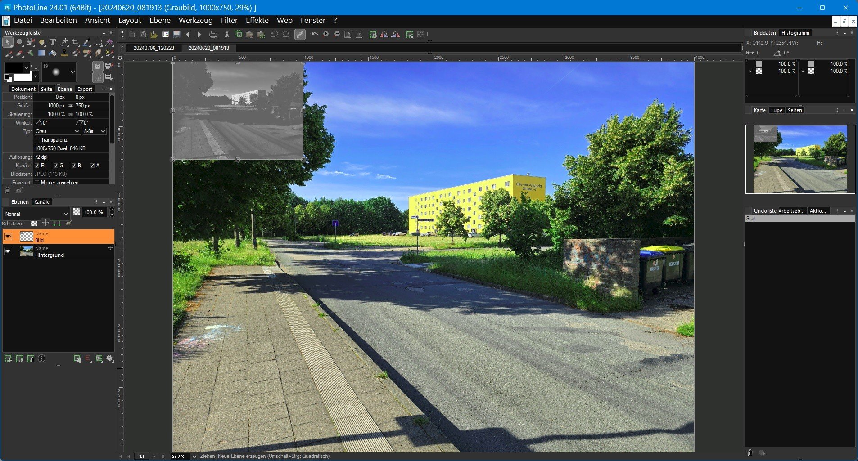The image size is (858, 461).
Task: Expand the Normal blend mode dropdown
Action: click(36, 214)
